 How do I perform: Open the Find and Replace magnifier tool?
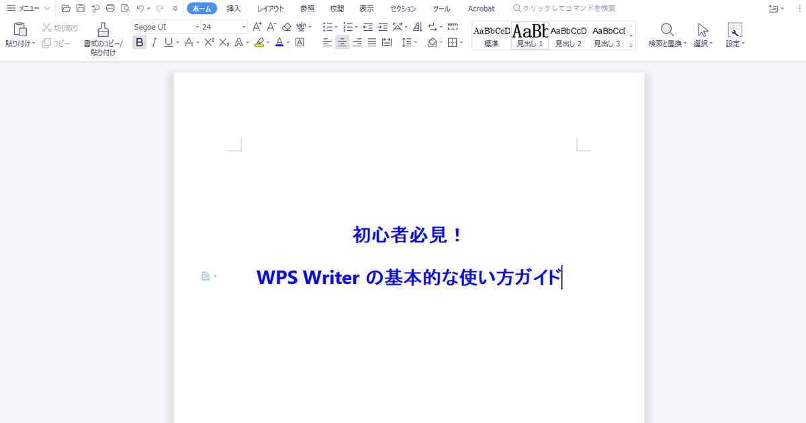(667, 30)
